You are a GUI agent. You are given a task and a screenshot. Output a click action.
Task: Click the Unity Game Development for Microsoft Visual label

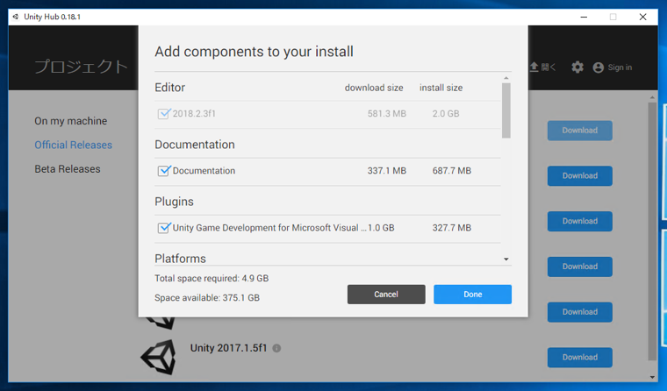[269, 228]
